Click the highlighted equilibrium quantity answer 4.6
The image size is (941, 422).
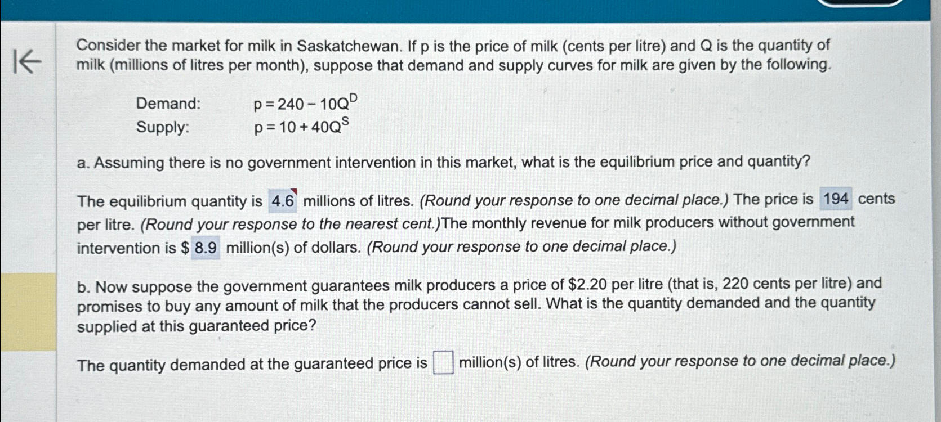click(282, 201)
